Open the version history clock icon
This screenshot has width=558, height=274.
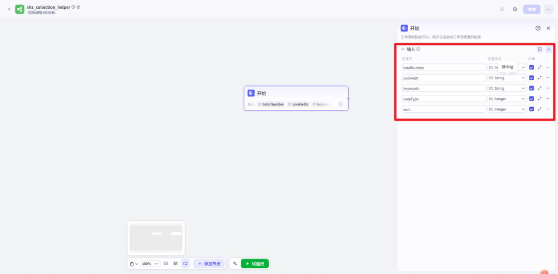tap(515, 9)
